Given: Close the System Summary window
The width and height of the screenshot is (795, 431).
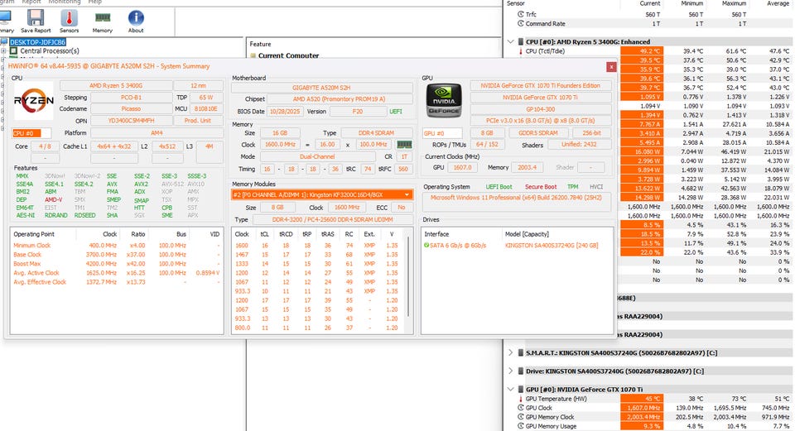Looking at the screenshot, I should pyautogui.click(x=611, y=67).
